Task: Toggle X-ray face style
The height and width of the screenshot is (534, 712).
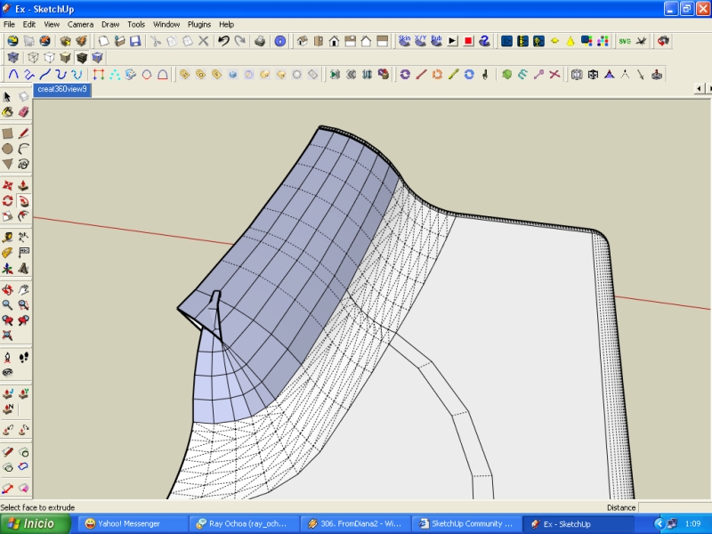Action: click(x=12, y=58)
